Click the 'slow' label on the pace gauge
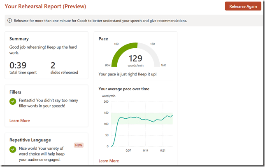This screenshot has width=265, height=167. tap(107, 65)
